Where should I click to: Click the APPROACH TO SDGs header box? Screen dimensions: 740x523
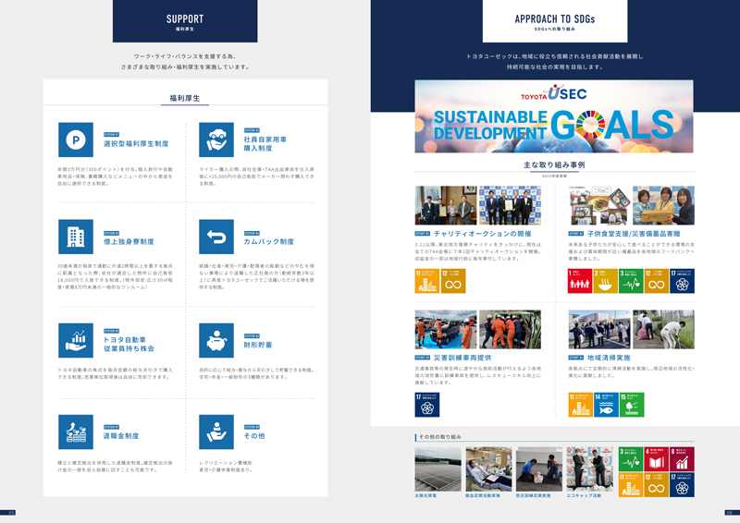(555, 21)
